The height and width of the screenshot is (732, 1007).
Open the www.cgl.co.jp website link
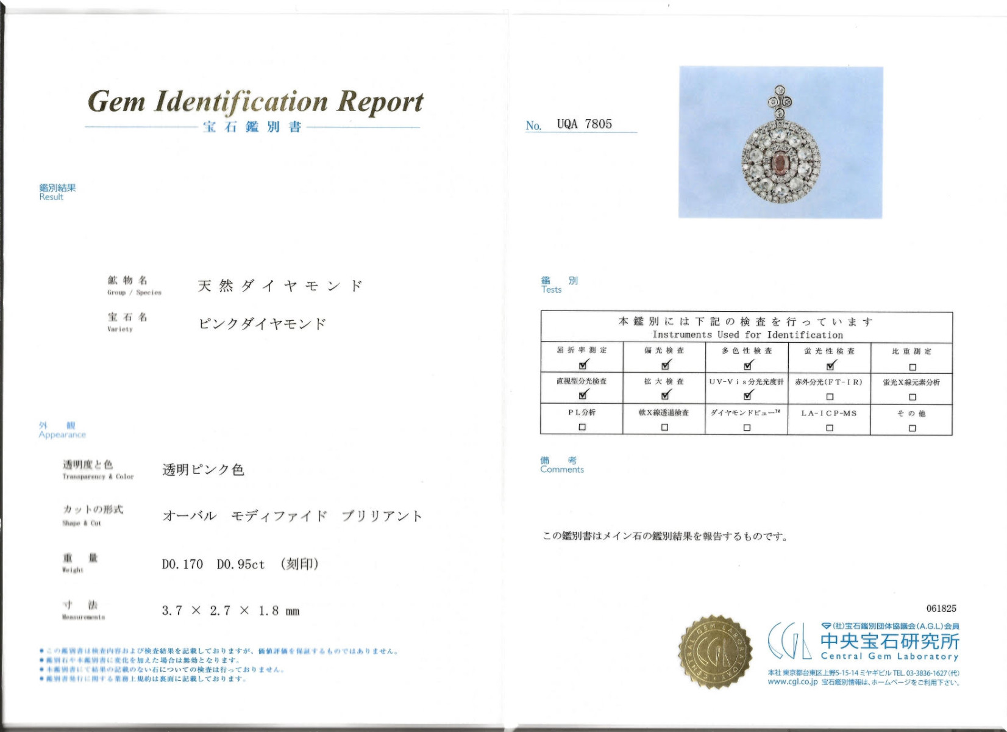point(792,682)
